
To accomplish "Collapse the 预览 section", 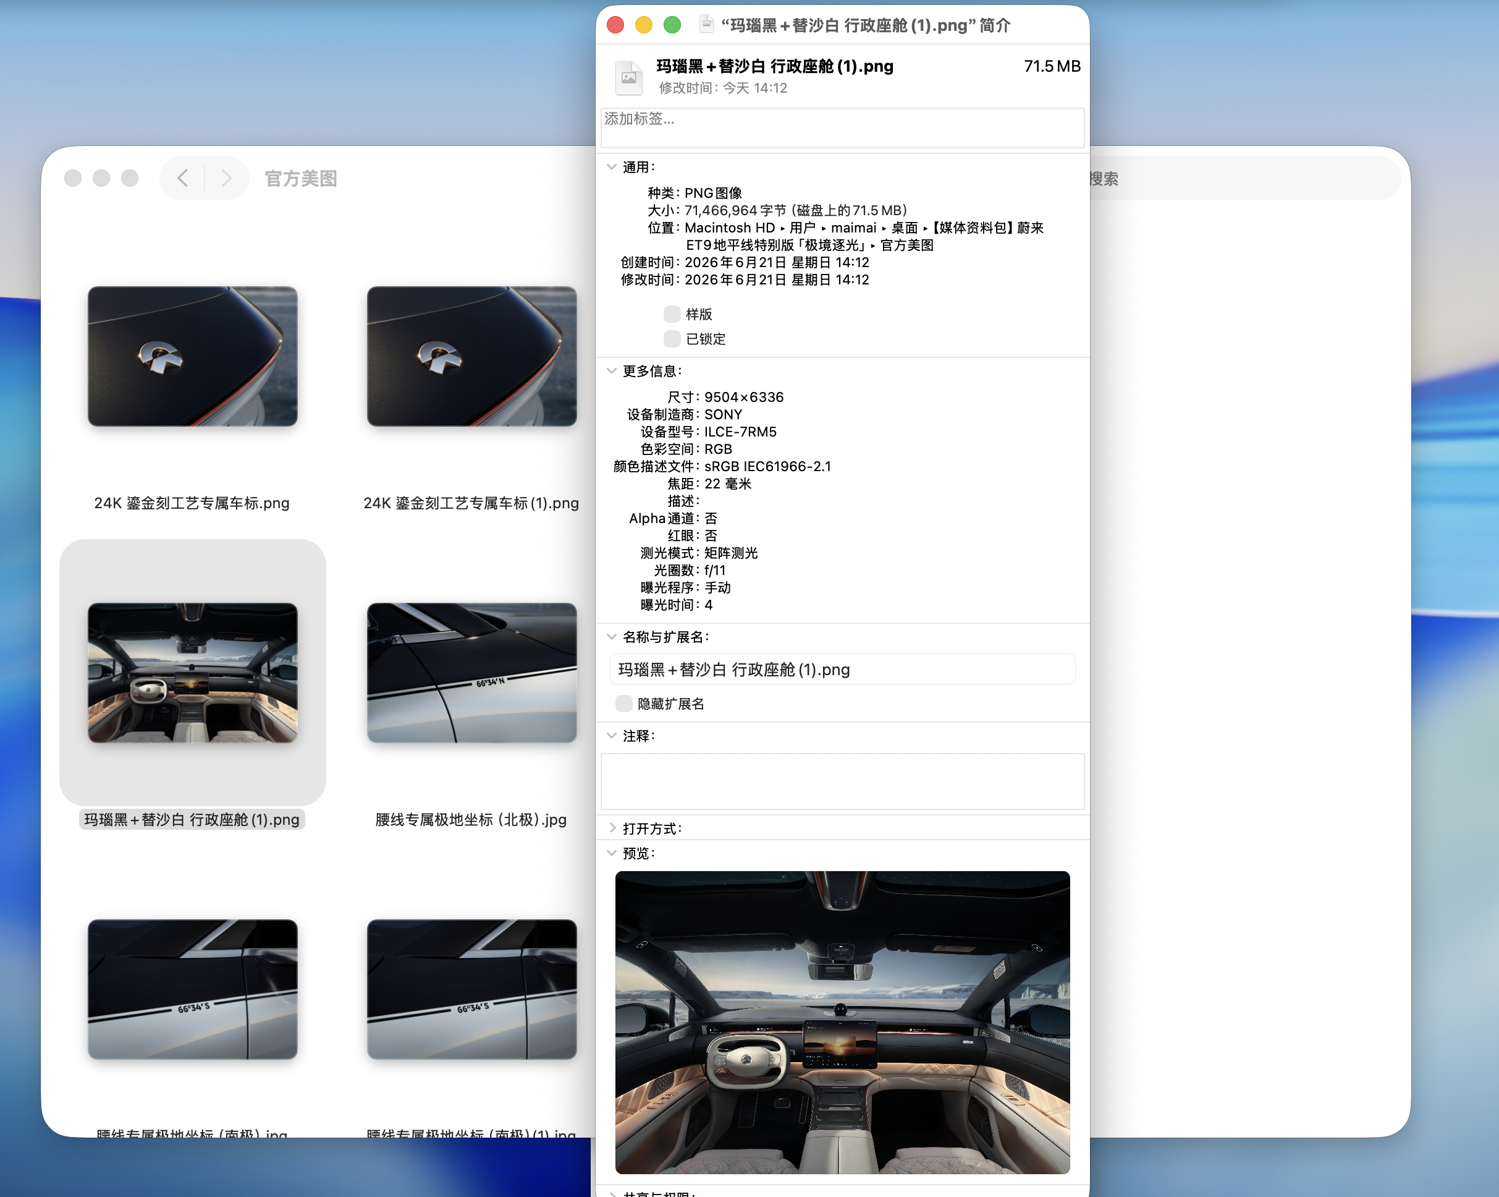I will click(611, 853).
